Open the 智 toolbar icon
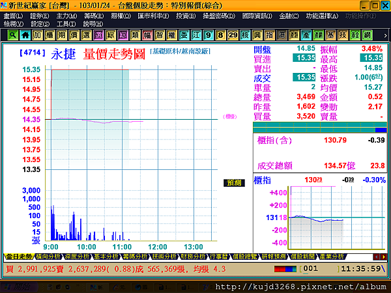 [x=160, y=35]
